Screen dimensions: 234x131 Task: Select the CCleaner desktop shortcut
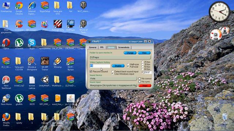(x=19, y=25)
